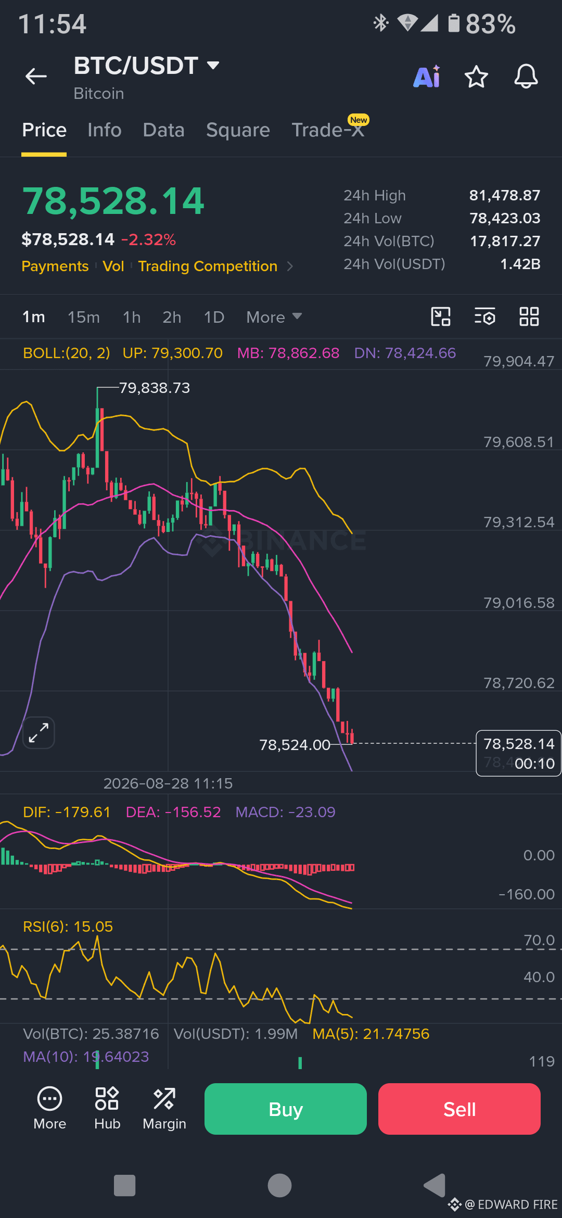This screenshot has width=562, height=1218.
Task: Tap the current price tag 78,528.14 on axis
Action: pos(519,744)
